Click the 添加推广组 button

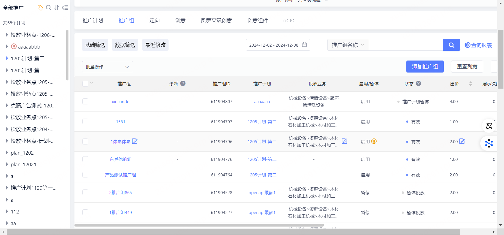(x=425, y=67)
